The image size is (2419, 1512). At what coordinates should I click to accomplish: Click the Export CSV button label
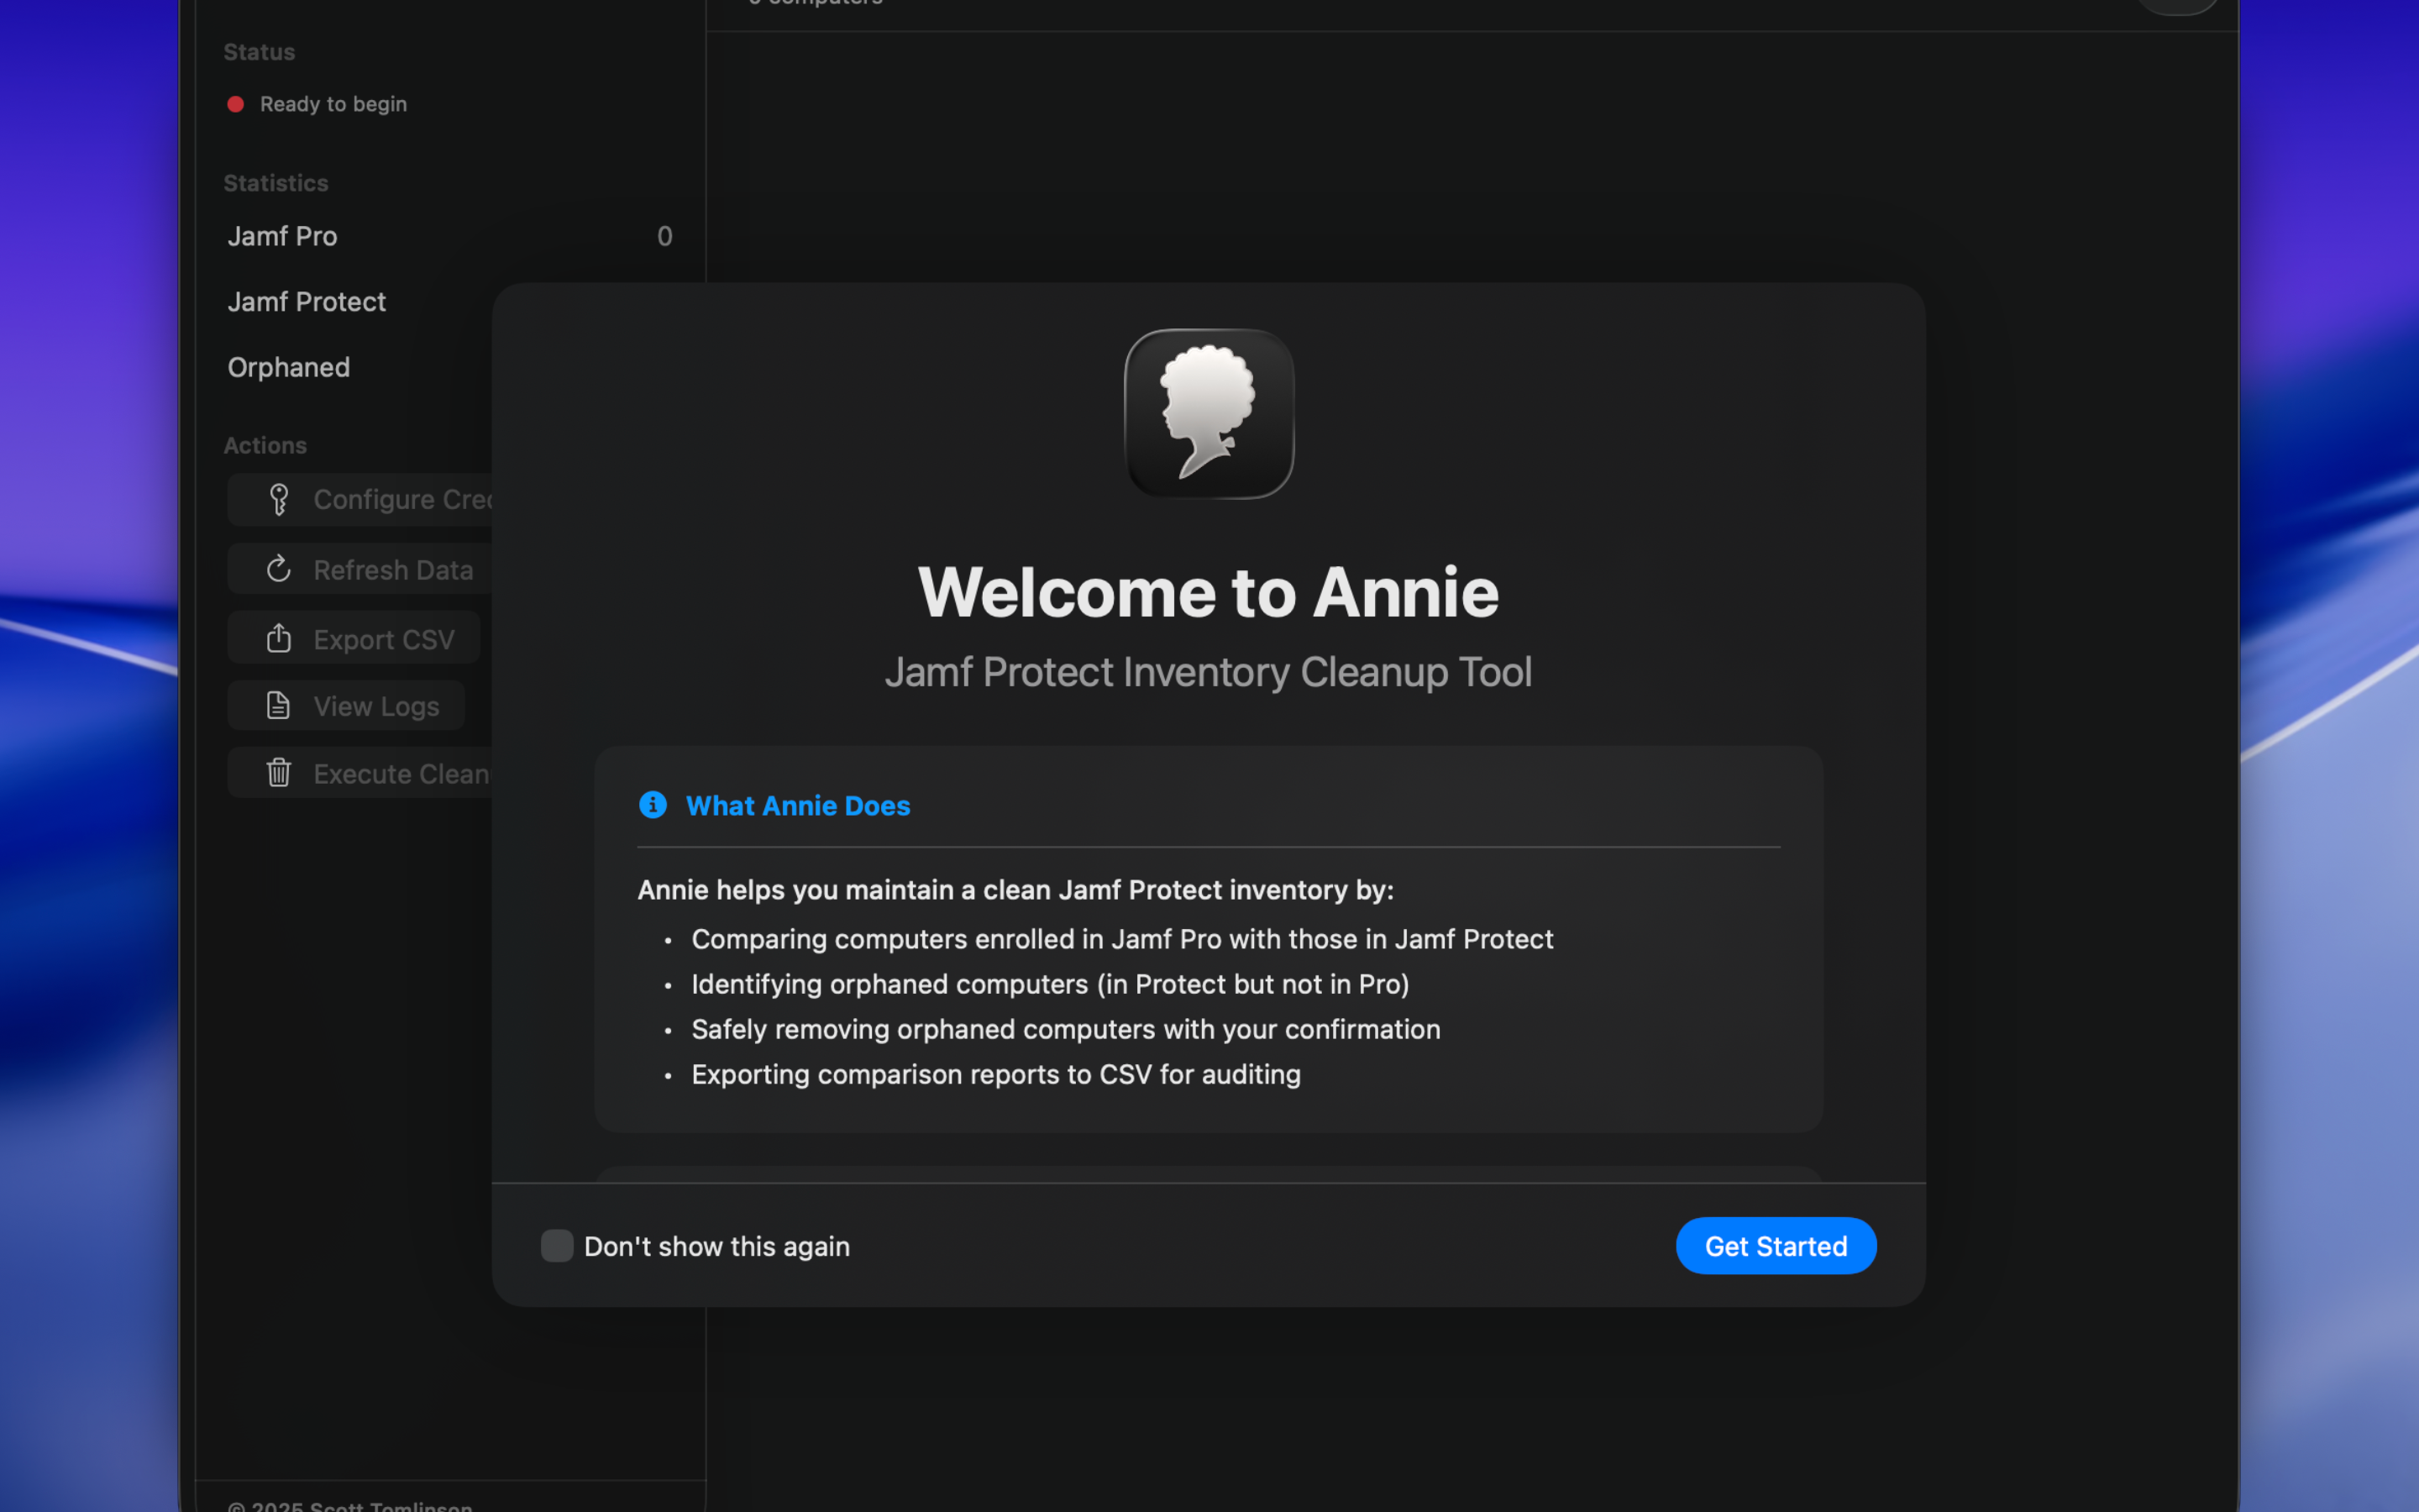[x=384, y=639]
